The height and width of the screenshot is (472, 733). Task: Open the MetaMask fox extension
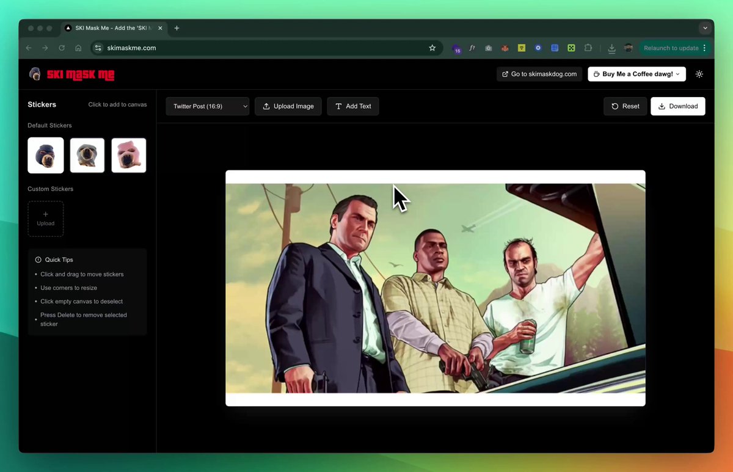(505, 48)
